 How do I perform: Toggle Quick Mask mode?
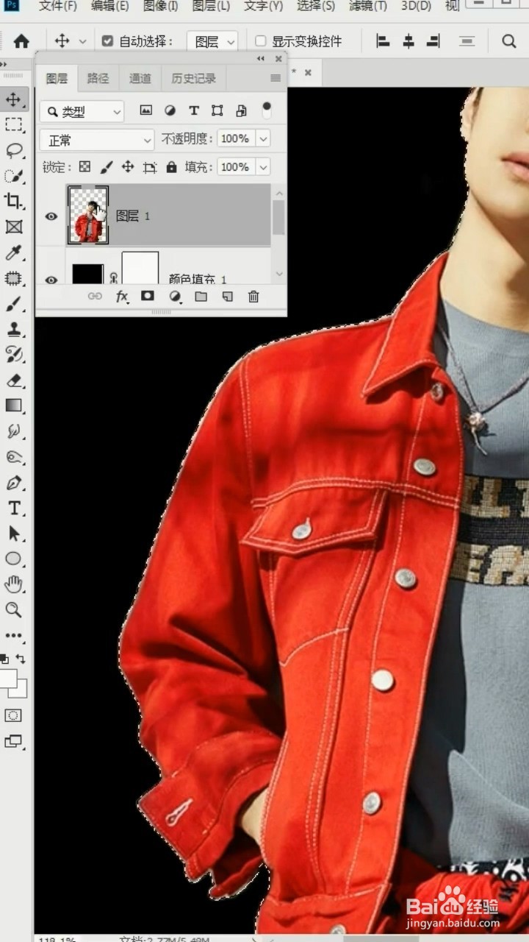(x=14, y=715)
